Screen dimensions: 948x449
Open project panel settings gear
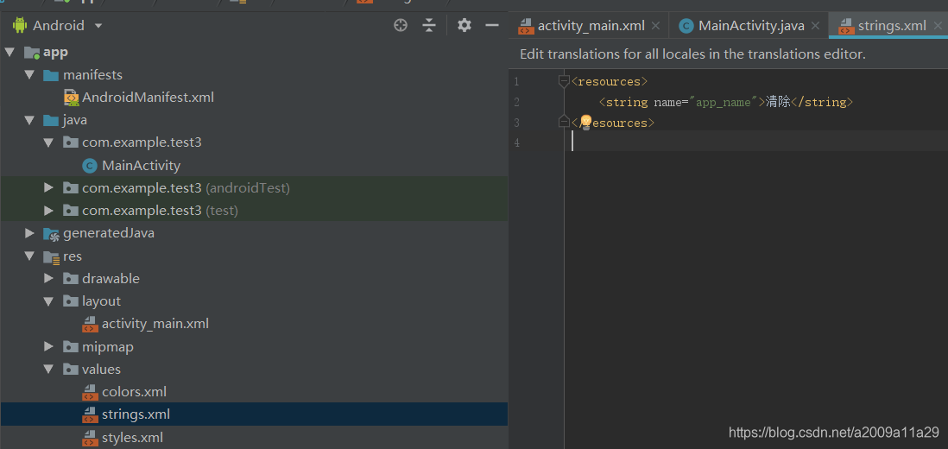464,25
